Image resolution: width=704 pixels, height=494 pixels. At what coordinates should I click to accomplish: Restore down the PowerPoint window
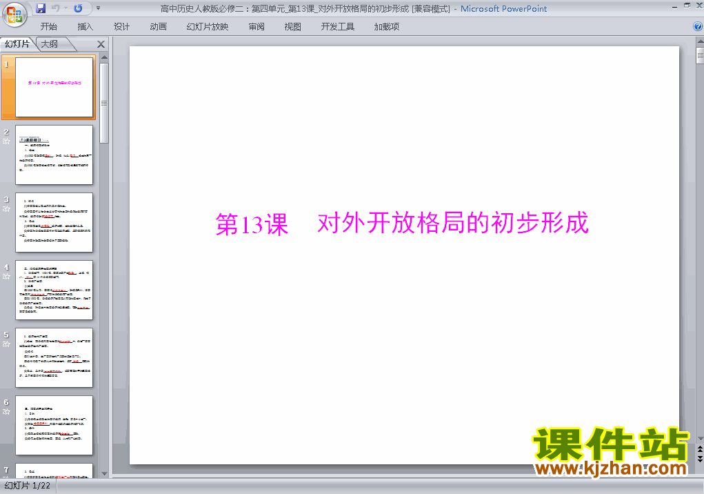[x=687, y=6]
